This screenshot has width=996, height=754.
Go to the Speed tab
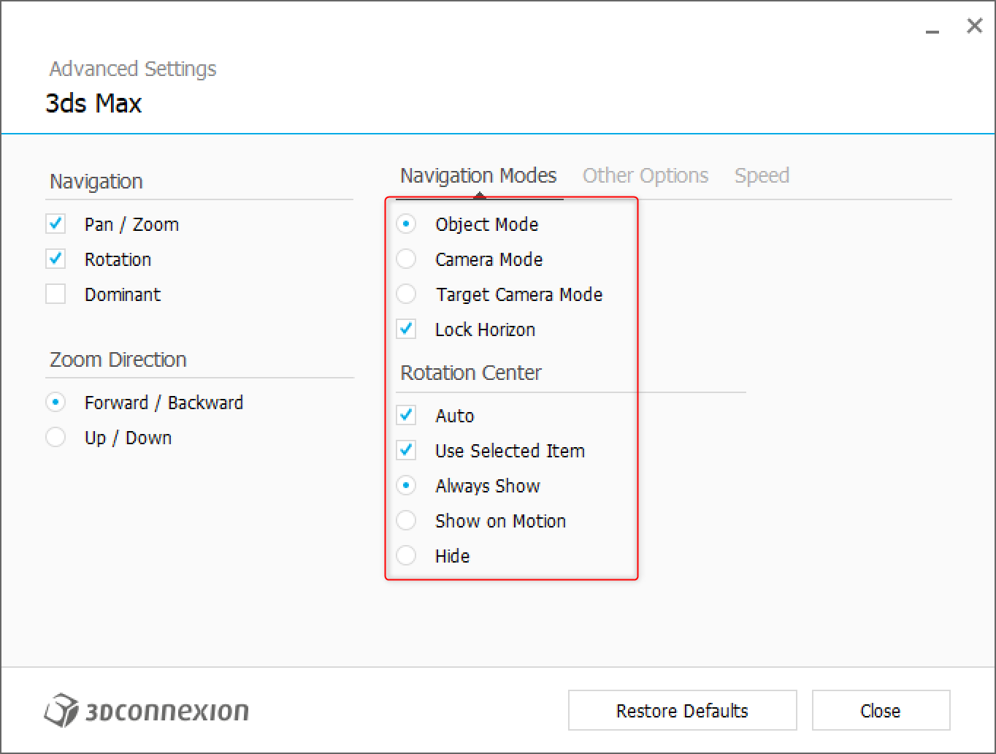click(762, 175)
